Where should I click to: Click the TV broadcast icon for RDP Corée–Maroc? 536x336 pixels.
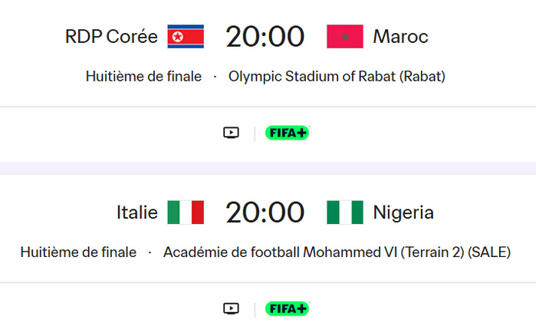[x=231, y=133]
